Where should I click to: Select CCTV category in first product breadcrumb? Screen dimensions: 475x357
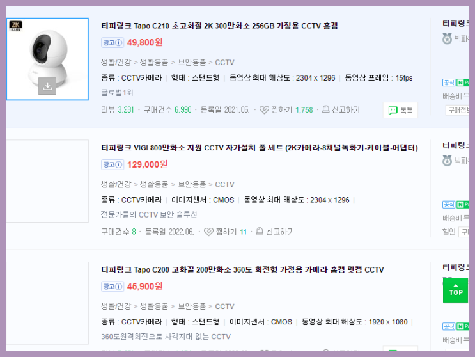click(x=224, y=63)
